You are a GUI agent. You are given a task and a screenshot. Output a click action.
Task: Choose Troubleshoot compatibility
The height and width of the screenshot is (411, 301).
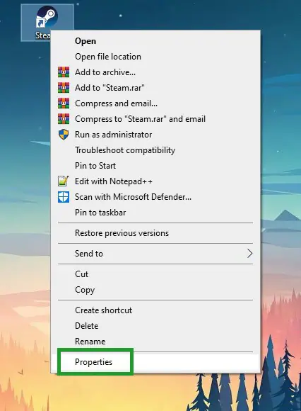[155, 150]
